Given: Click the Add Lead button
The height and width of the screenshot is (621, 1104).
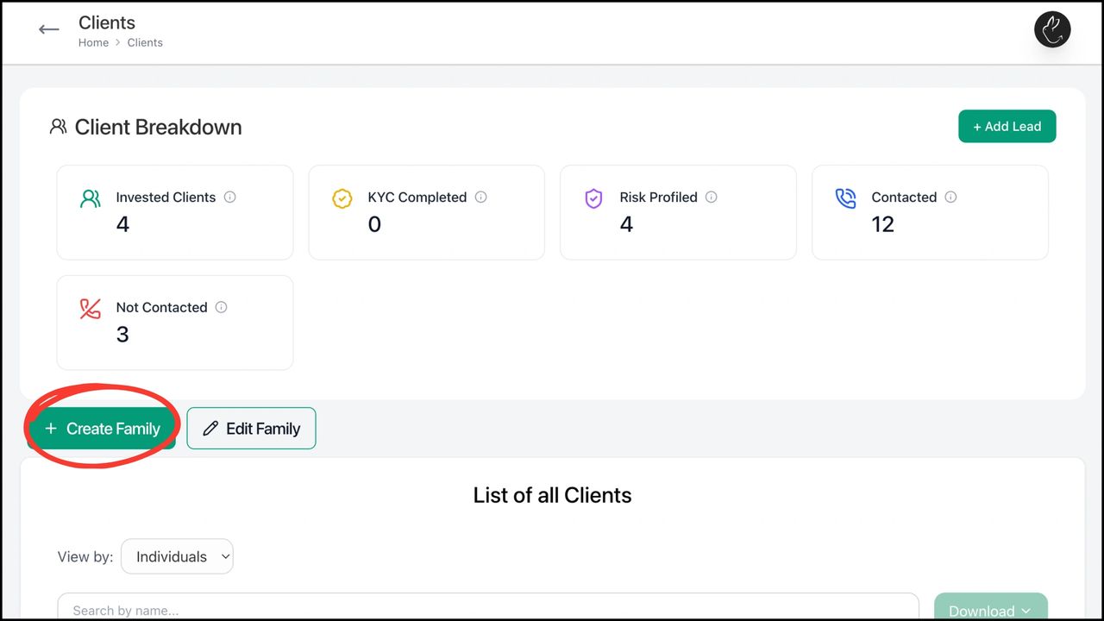Looking at the screenshot, I should point(1007,126).
